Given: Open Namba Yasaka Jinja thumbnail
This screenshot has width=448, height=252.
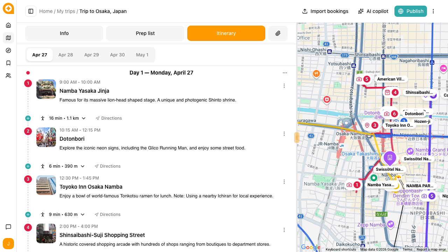Looking at the screenshot, I should coord(46,89).
